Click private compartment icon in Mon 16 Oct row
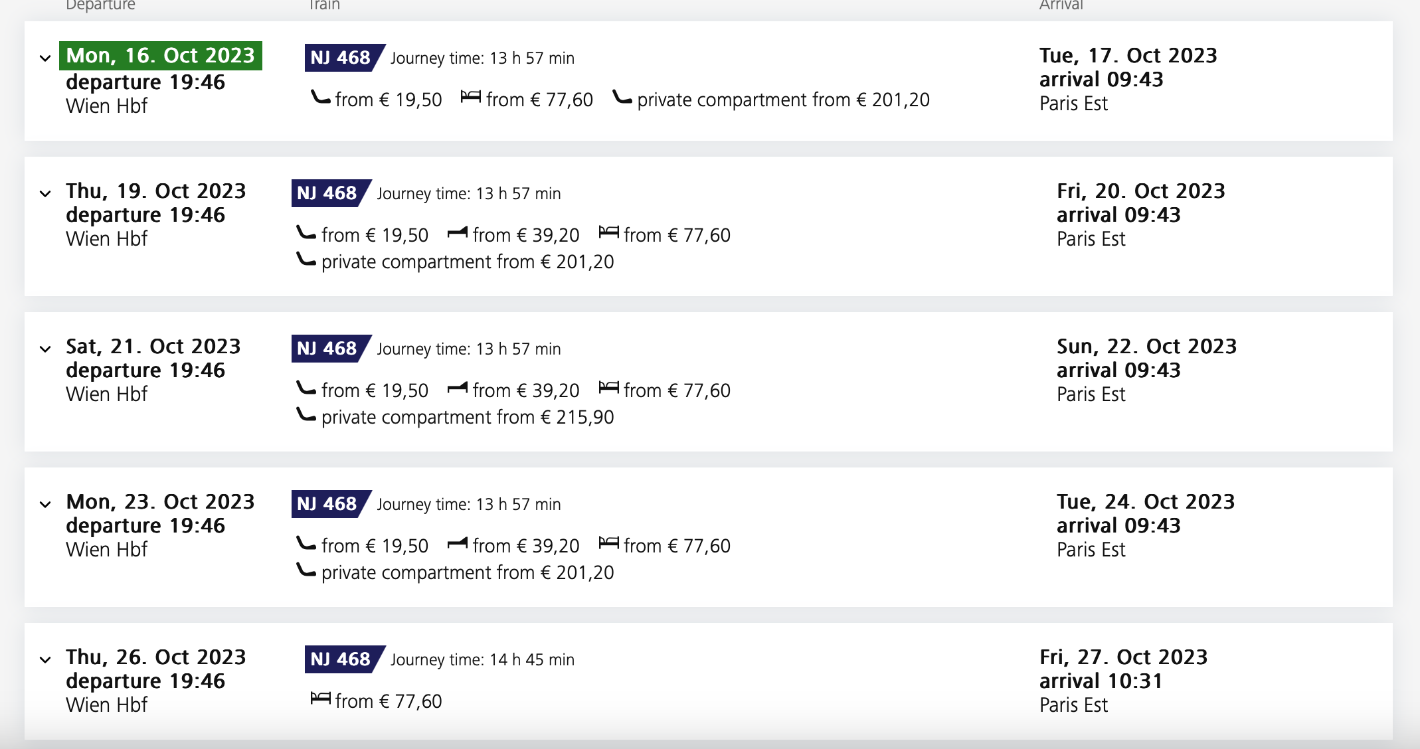The image size is (1420, 749). coord(622,98)
